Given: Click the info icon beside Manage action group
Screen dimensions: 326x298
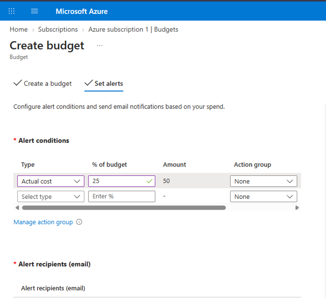Looking at the screenshot, I should click(79, 222).
